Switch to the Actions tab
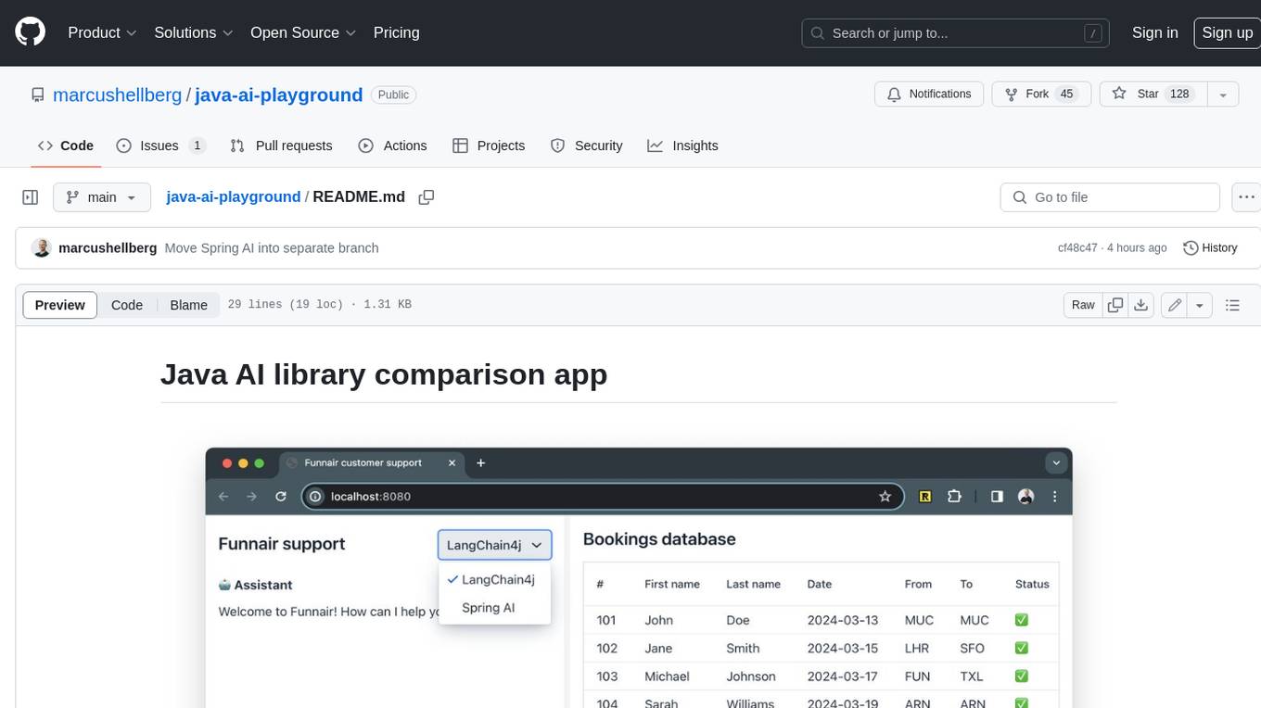This screenshot has height=708, width=1261. (x=392, y=145)
